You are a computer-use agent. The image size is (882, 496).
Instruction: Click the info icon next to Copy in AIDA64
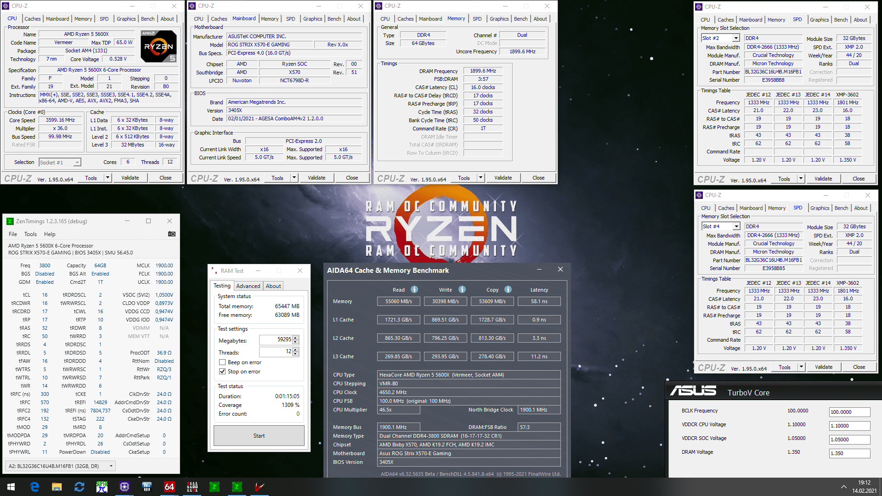point(508,289)
